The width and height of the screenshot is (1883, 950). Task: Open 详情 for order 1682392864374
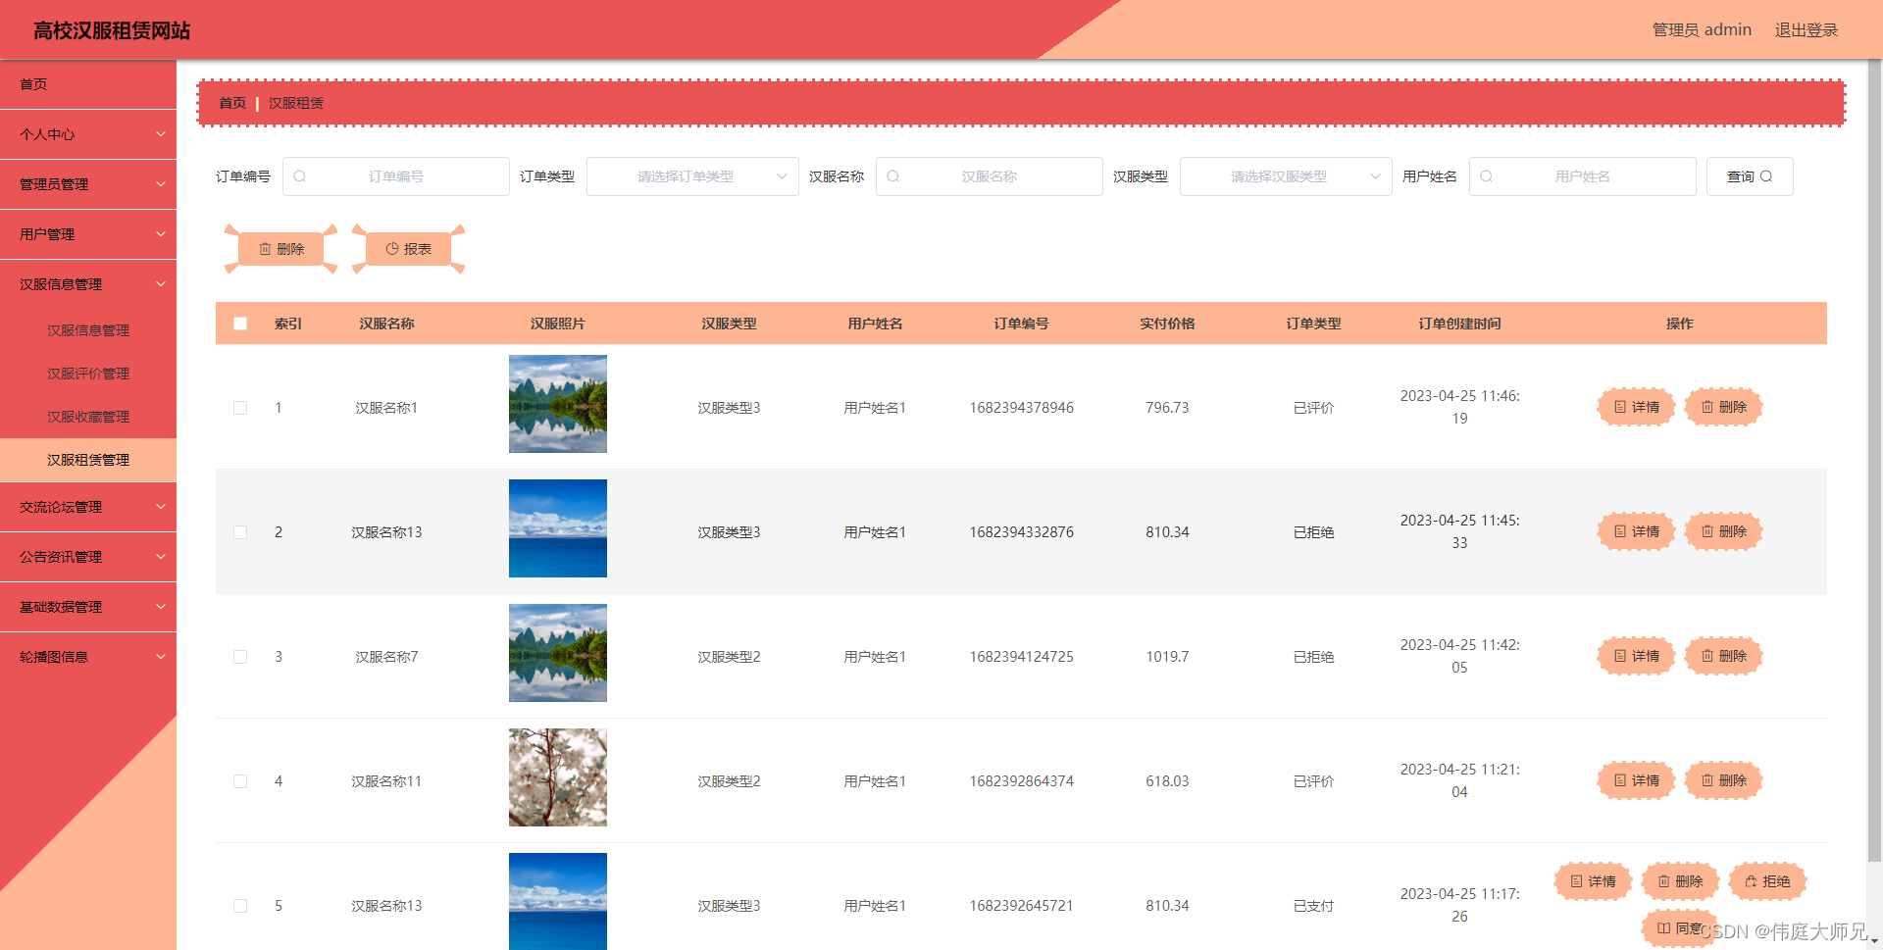point(1636,780)
